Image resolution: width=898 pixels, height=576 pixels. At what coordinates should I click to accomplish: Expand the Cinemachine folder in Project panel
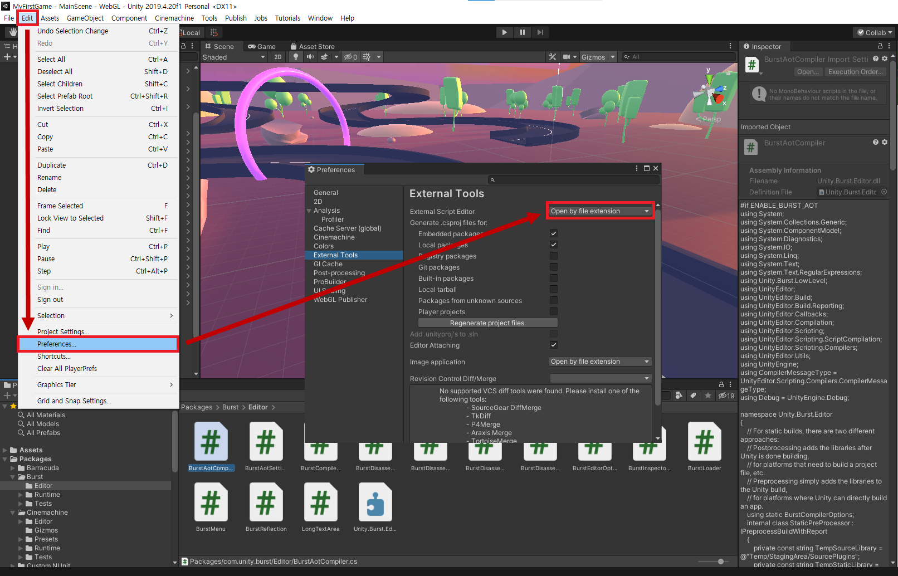pyautogui.click(x=12, y=512)
